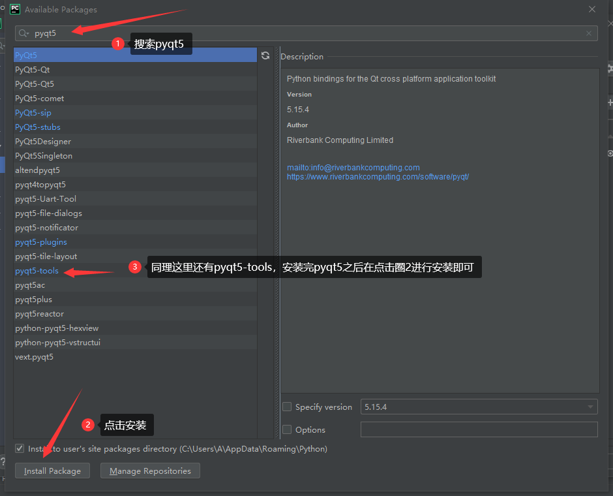Select vext.pyqt5 package
This screenshot has height=496, width=613.
pos(135,357)
